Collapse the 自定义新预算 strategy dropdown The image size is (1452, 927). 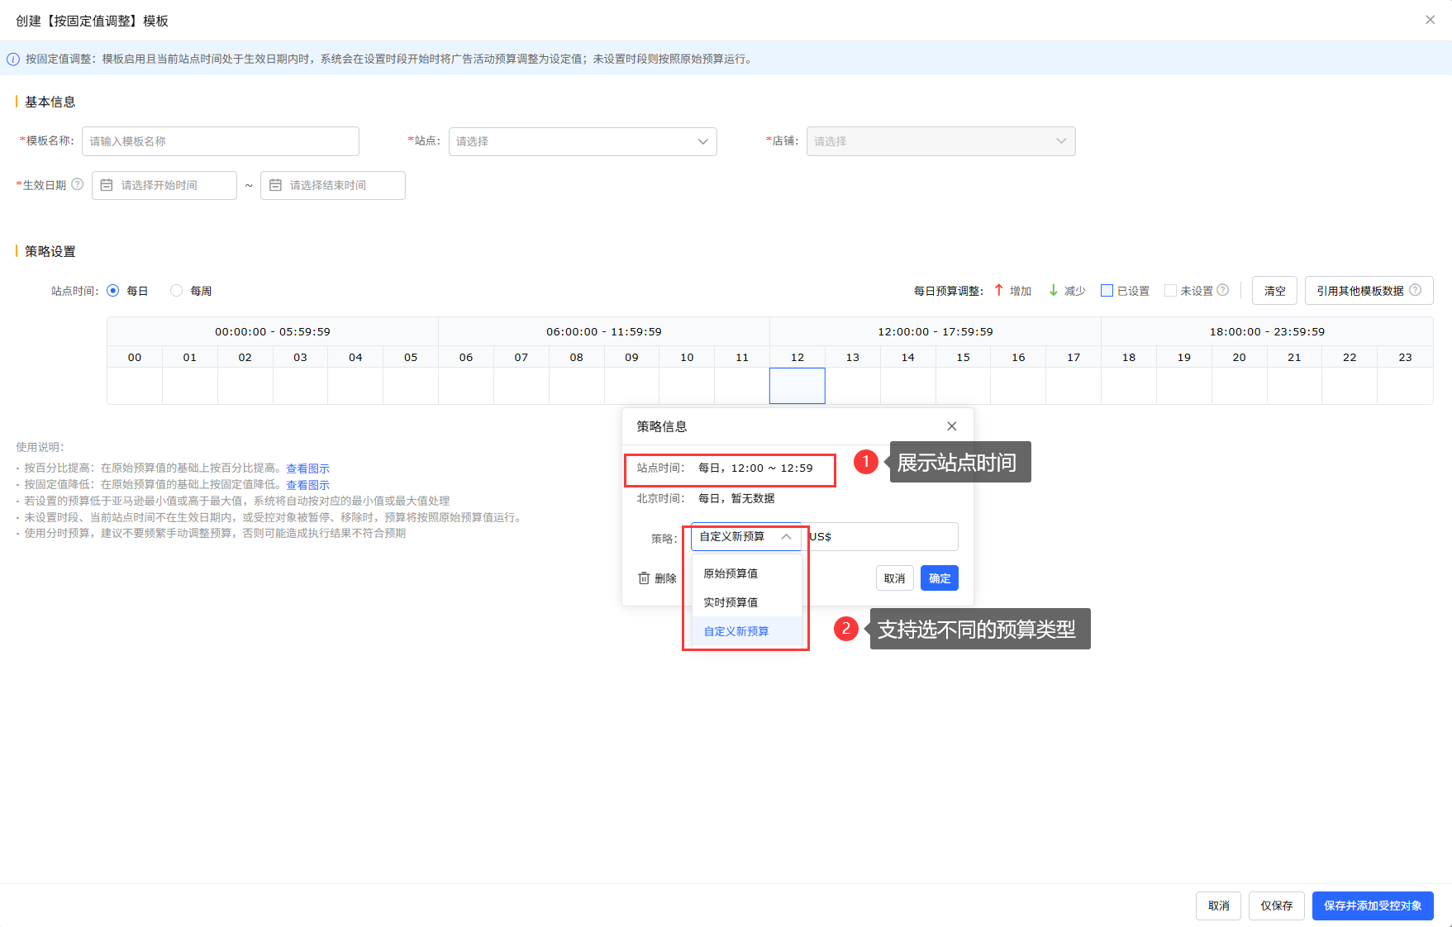point(746,536)
